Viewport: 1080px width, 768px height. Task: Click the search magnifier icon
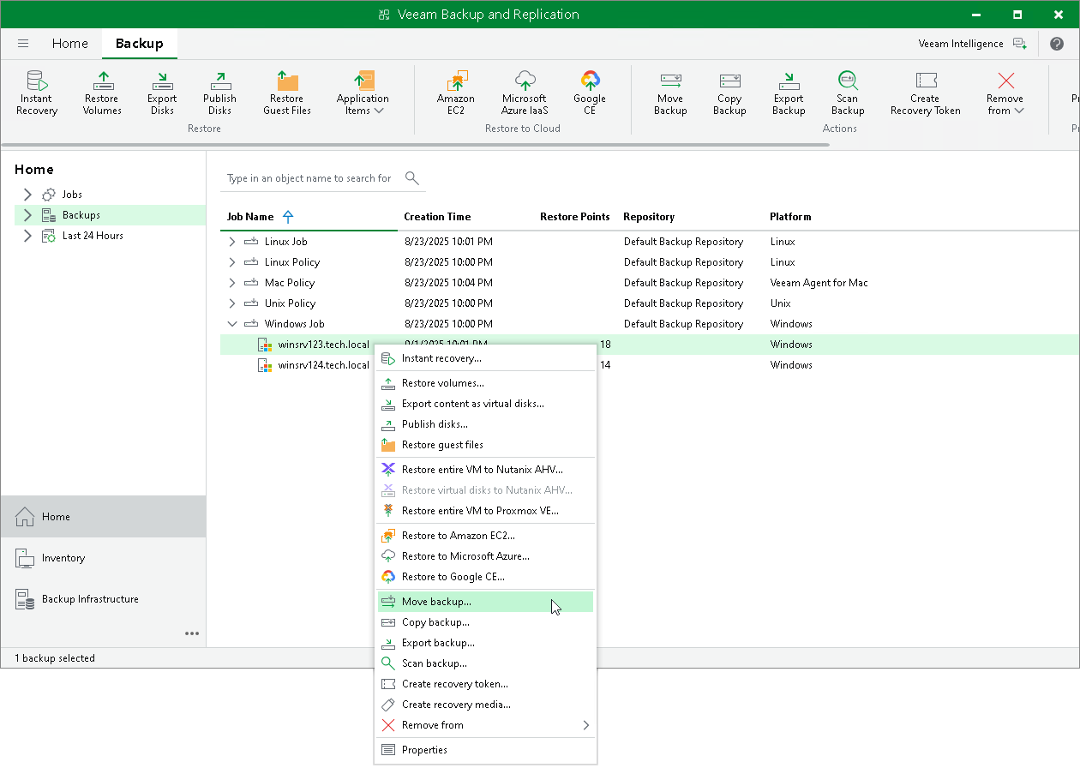tap(412, 178)
